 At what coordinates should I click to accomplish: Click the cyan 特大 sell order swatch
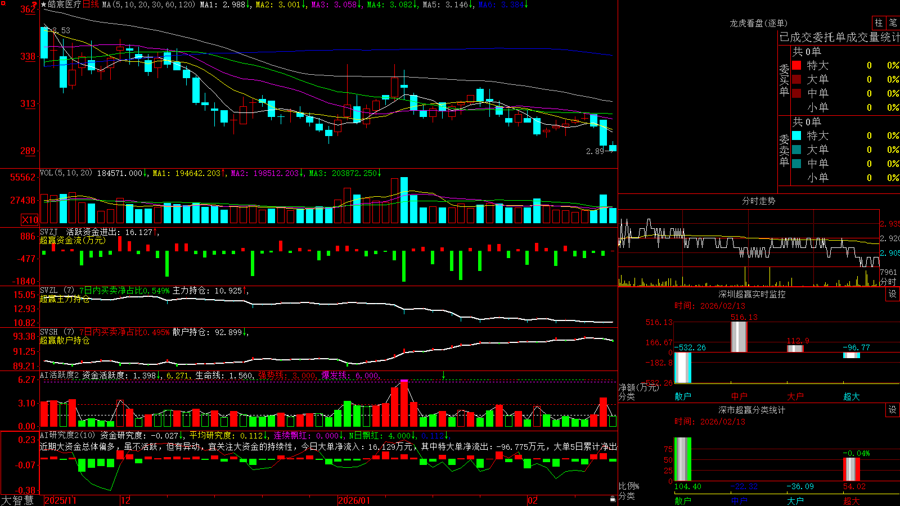[x=796, y=135]
